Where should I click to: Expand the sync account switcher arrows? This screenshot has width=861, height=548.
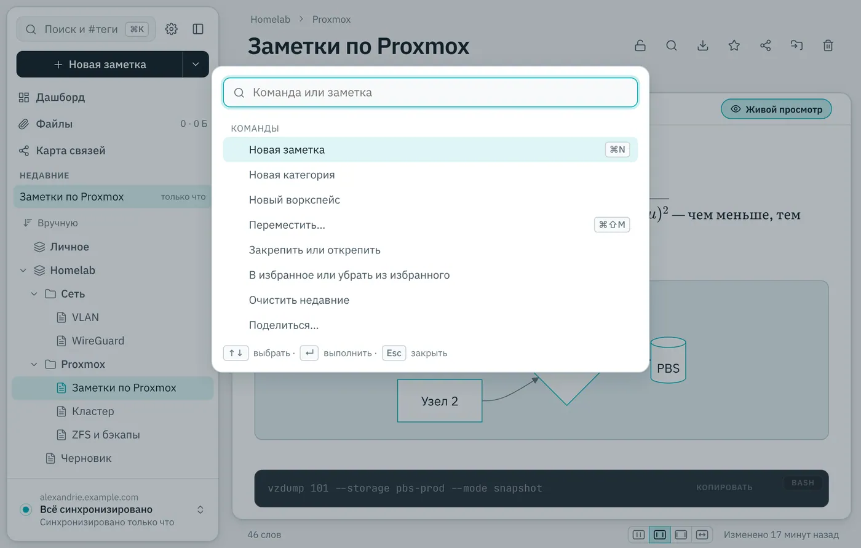(200, 509)
